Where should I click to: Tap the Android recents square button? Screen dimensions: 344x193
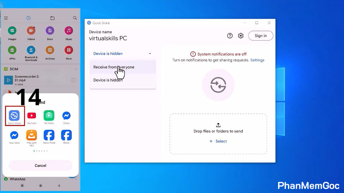[x=22, y=186]
